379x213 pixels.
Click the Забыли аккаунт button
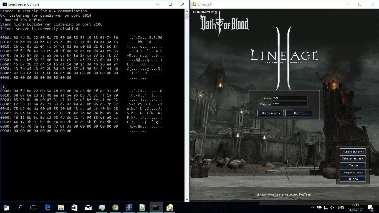[x=353, y=158]
